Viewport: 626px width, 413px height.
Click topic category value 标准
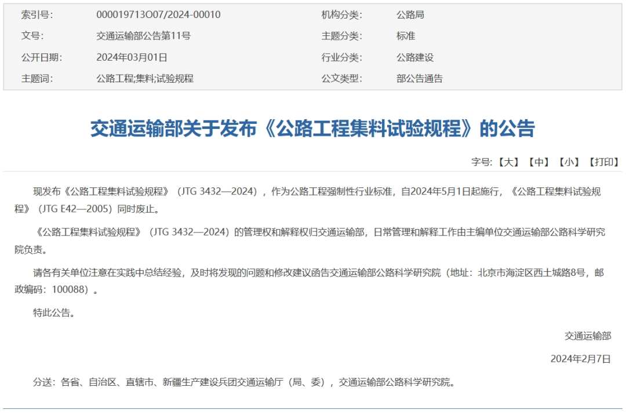coord(406,36)
